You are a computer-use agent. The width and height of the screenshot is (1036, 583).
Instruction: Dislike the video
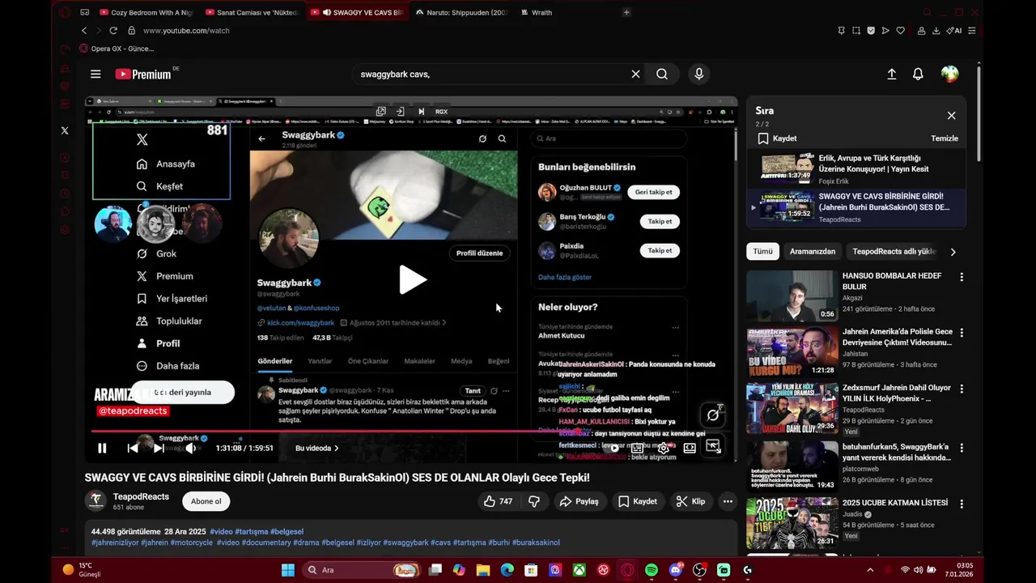[x=534, y=501]
